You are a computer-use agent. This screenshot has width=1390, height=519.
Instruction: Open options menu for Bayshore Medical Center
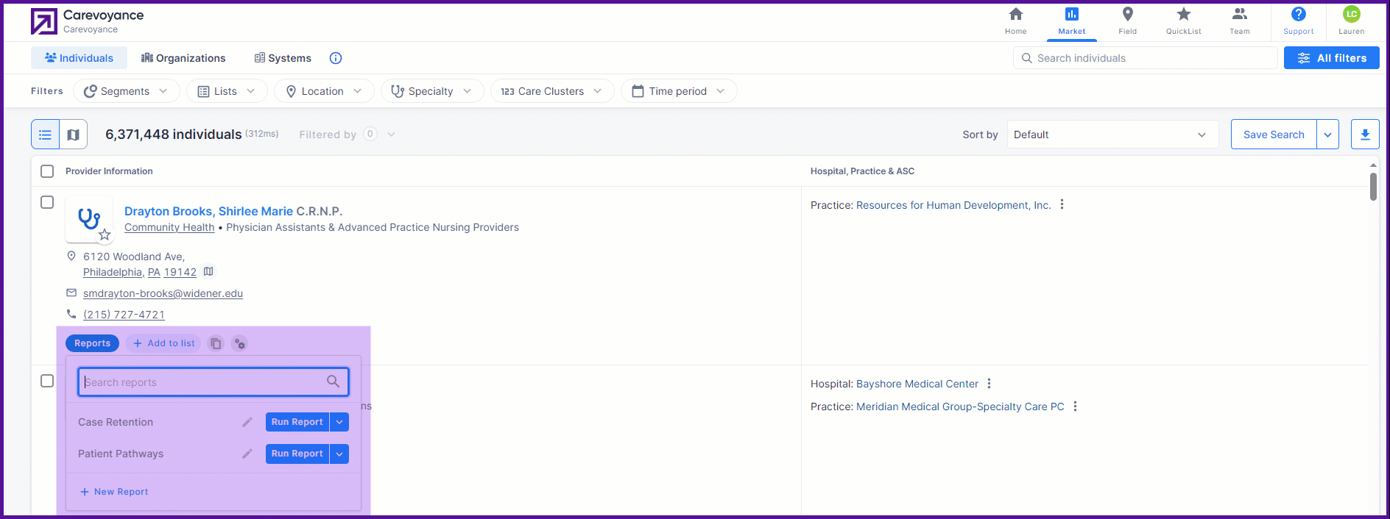989,384
